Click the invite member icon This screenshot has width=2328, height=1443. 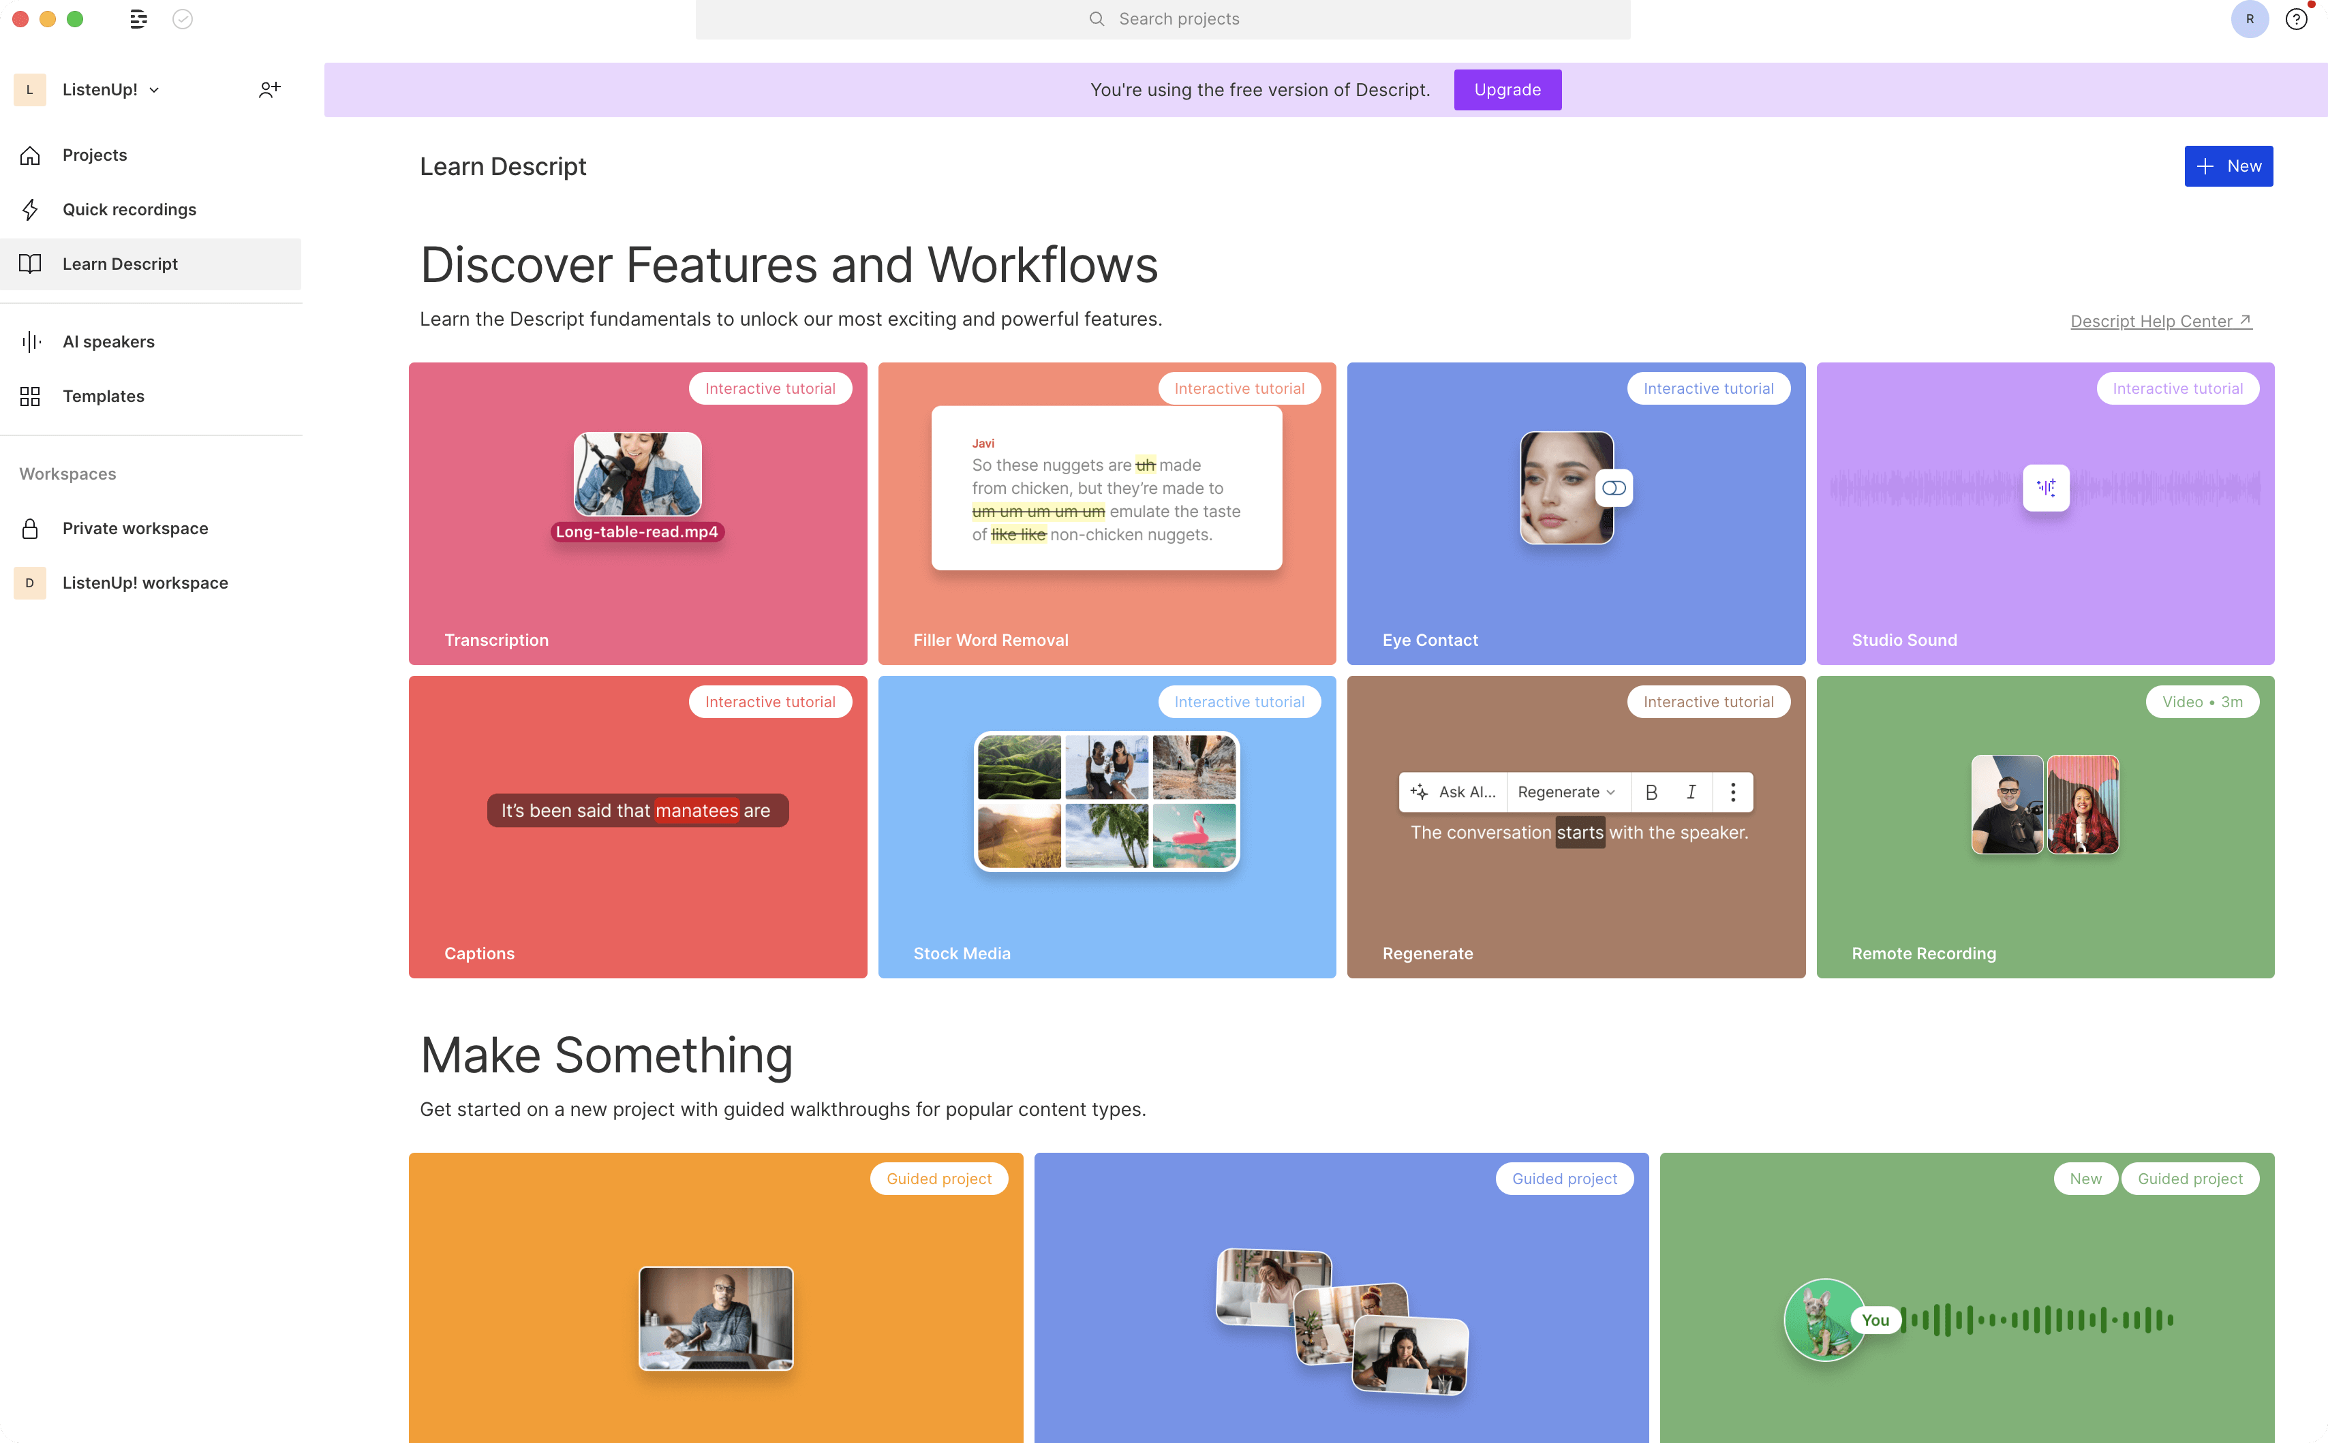(269, 90)
